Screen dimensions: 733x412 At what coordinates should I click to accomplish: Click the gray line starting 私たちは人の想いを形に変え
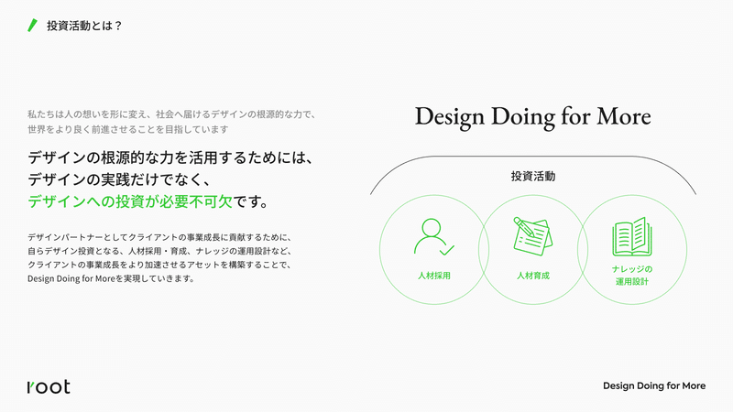(172, 114)
